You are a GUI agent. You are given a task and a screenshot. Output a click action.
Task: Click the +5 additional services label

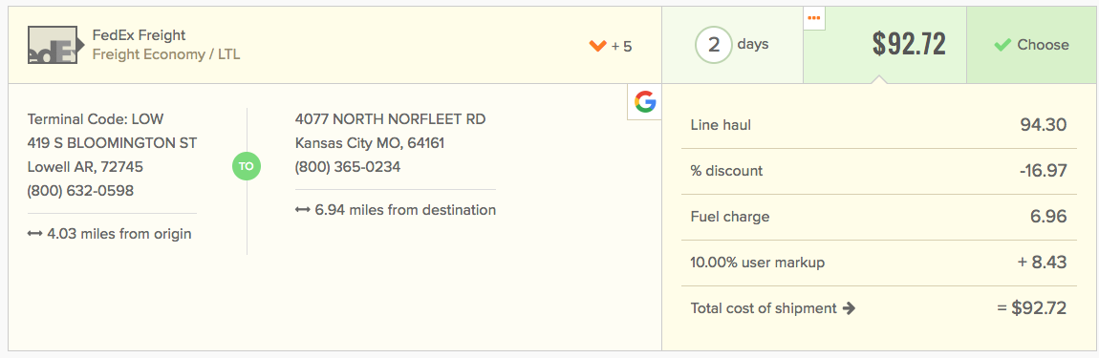click(622, 47)
